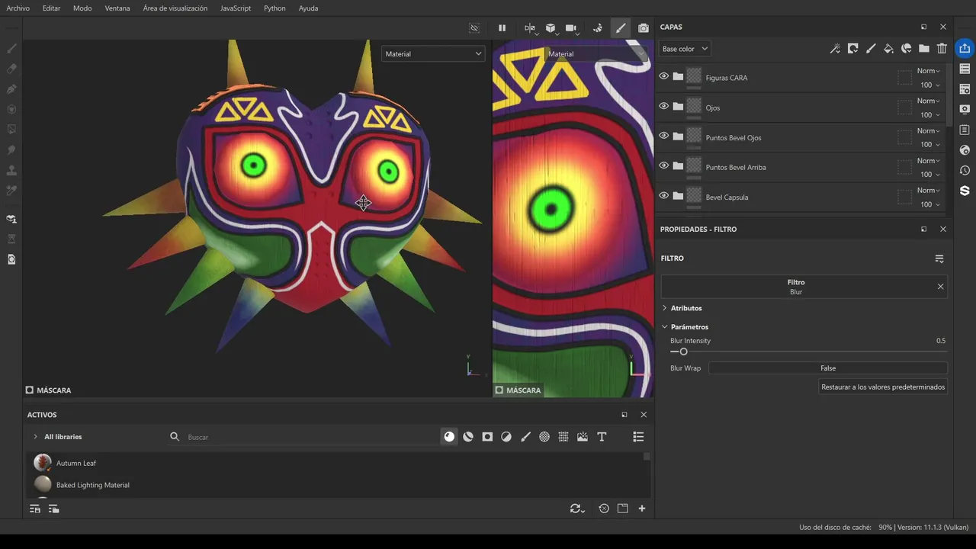This screenshot has height=549, width=976.
Task: Create a new folder in Capas
Action: click(924, 49)
